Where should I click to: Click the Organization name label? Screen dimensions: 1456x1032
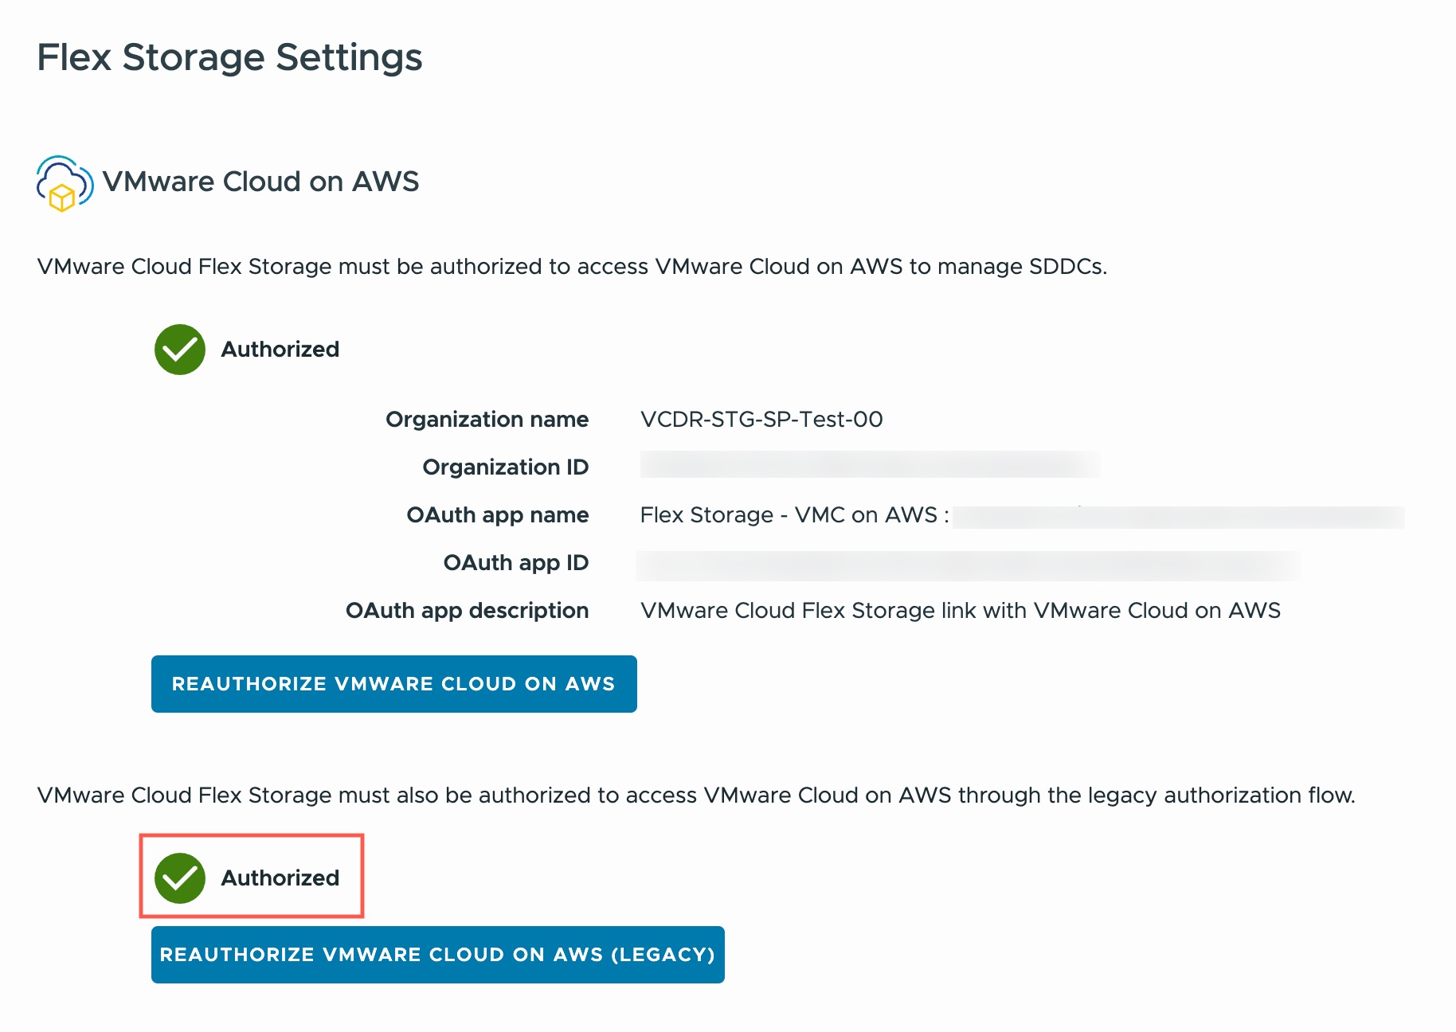(487, 420)
